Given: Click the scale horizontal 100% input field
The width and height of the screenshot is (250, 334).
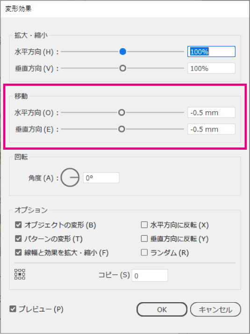Looking at the screenshot, I should coord(211,51).
